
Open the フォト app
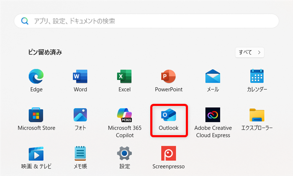[x=80, y=116]
